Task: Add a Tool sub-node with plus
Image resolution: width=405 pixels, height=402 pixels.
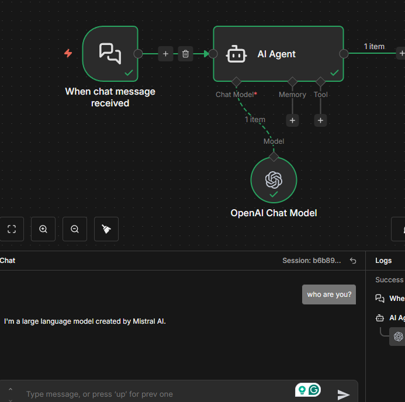Action: (x=320, y=120)
